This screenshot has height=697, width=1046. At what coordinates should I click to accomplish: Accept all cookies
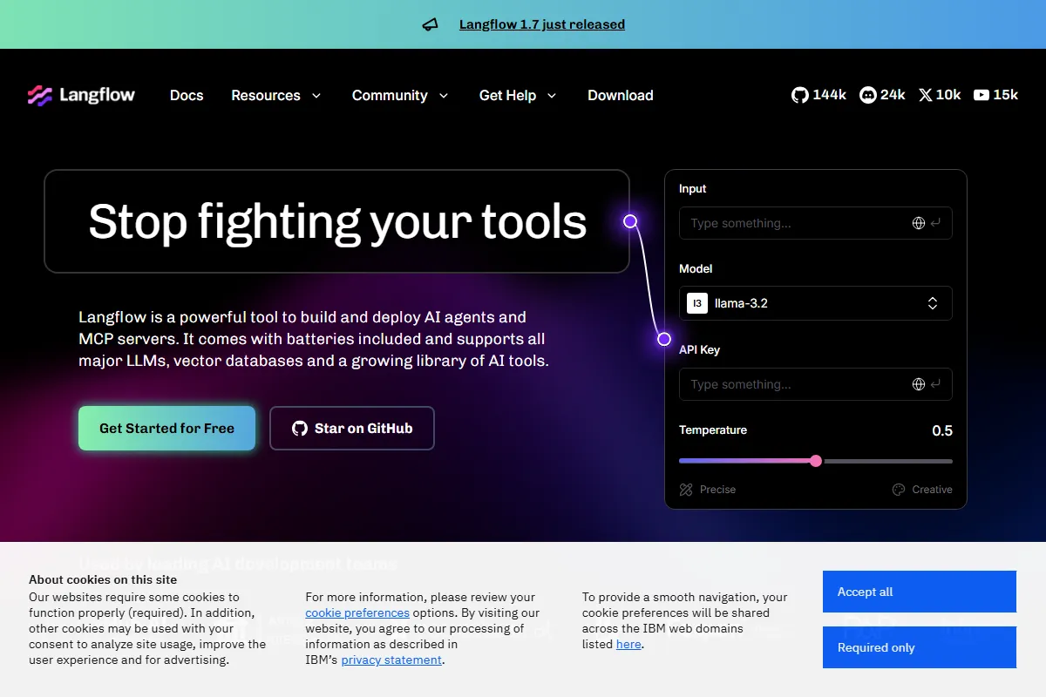[919, 592]
